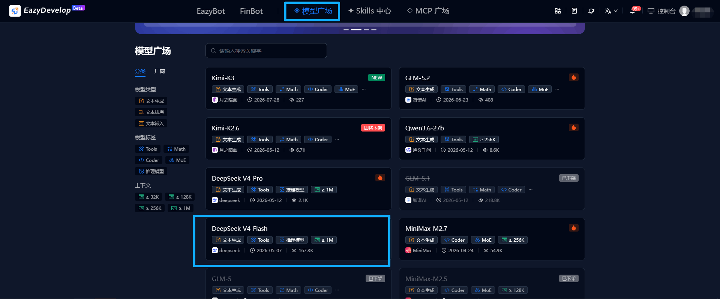
Task: Open the notifications bell with 99+ badge
Action: [x=633, y=11]
